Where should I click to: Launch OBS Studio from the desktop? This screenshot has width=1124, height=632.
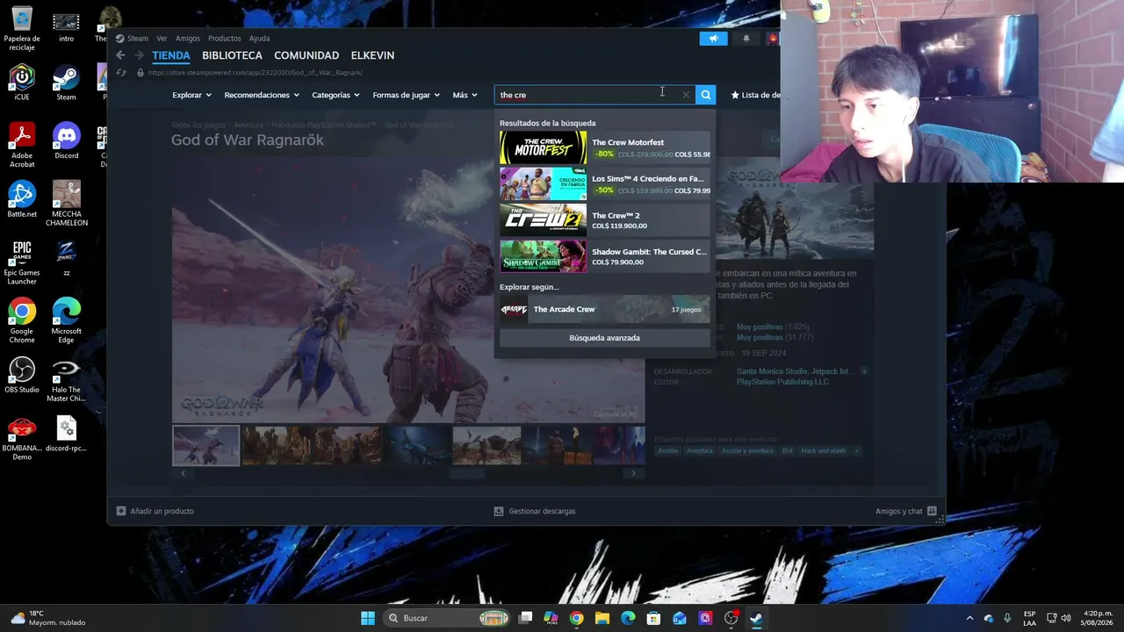pos(22,376)
